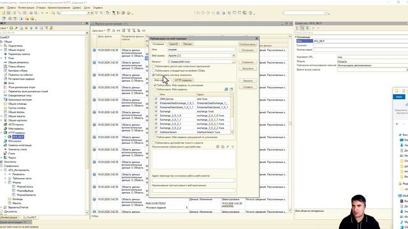Switch to OpenID tab in publication dialog
The width and height of the screenshot is (408, 229).
tap(173, 44)
